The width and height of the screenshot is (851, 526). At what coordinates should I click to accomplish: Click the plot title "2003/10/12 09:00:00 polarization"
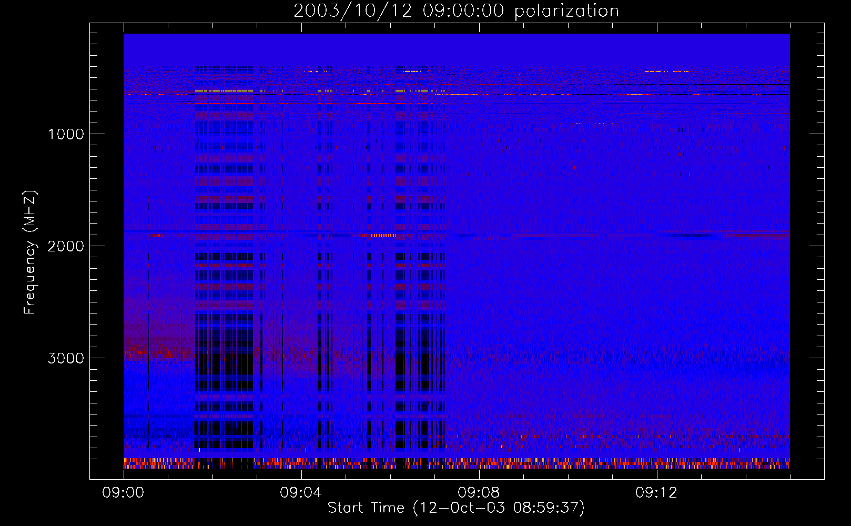[x=456, y=11]
